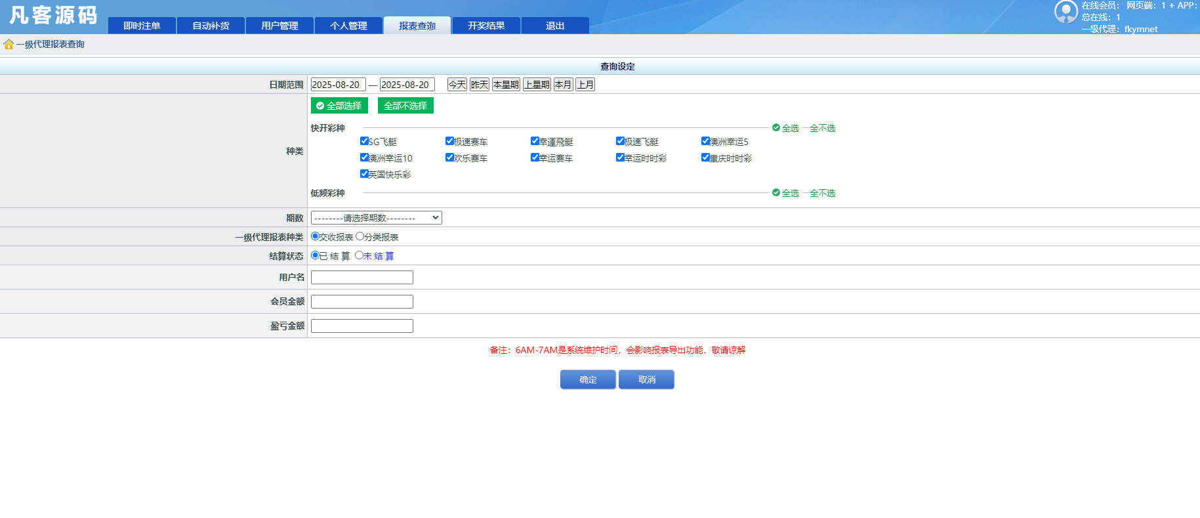
Task: Open the end date field picker
Action: pyautogui.click(x=407, y=85)
